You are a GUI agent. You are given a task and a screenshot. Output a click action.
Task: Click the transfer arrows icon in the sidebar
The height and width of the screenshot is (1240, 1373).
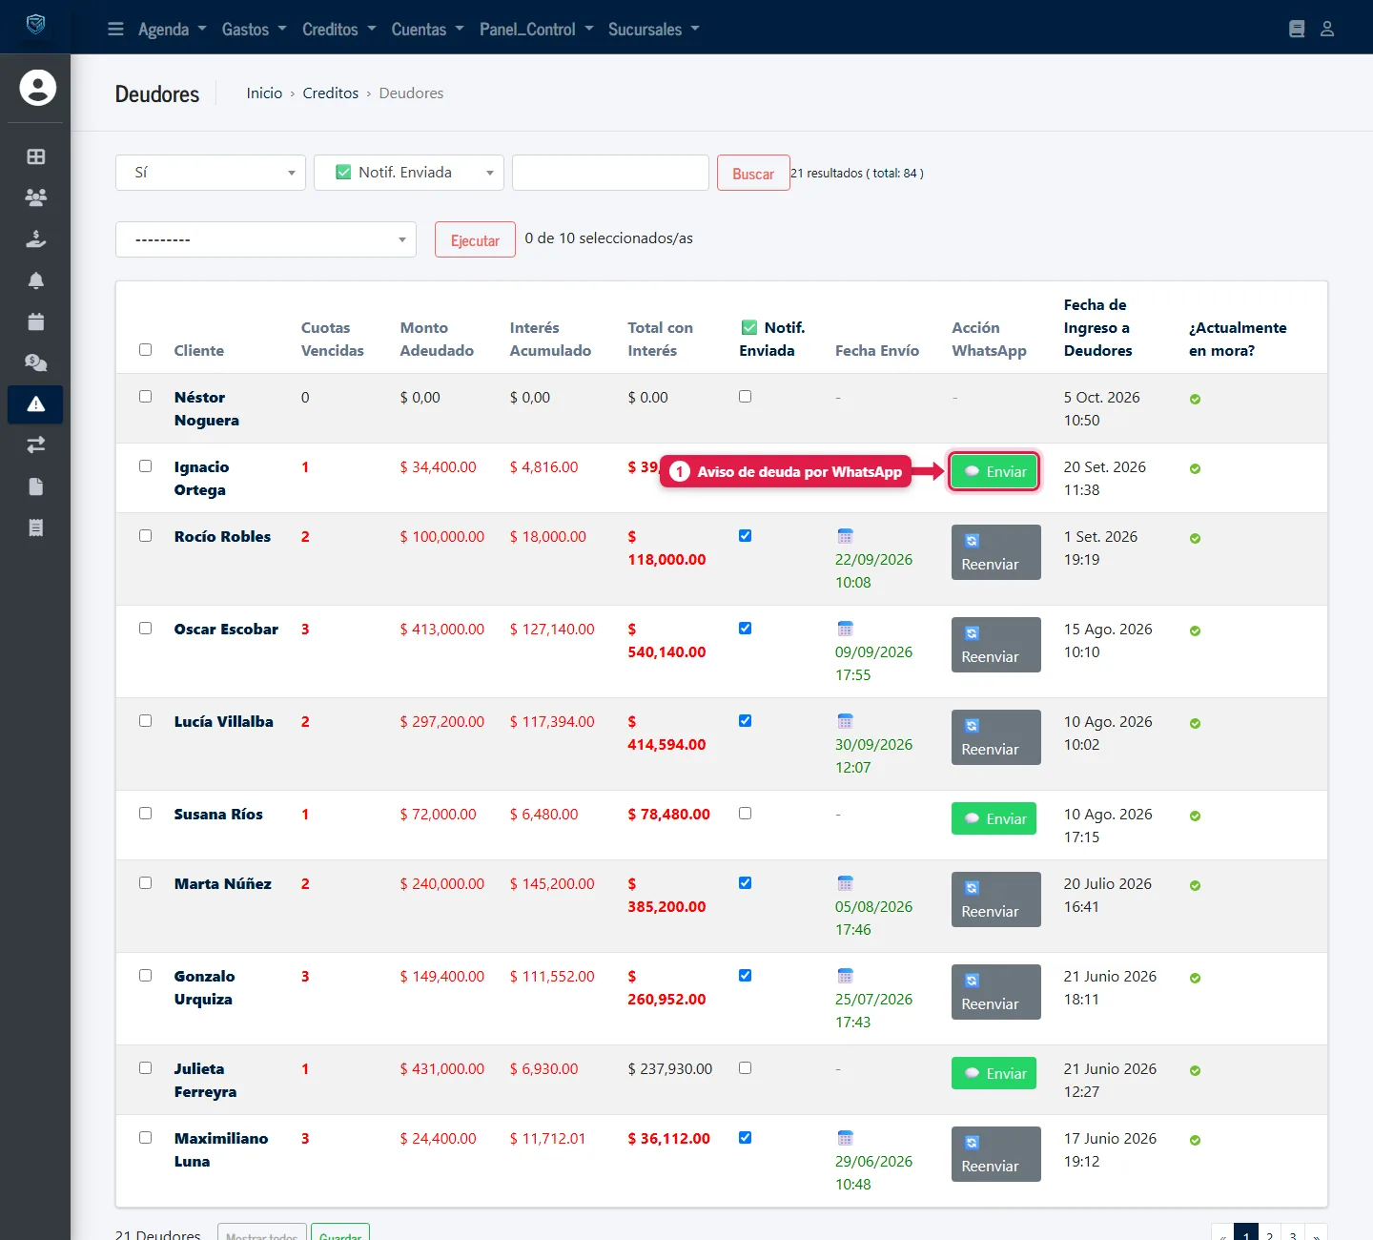(x=36, y=445)
